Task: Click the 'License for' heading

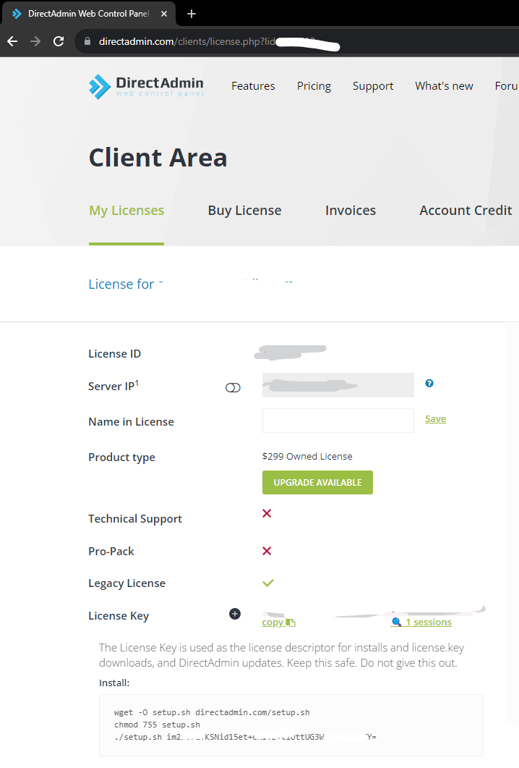Action: click(121, 284)
